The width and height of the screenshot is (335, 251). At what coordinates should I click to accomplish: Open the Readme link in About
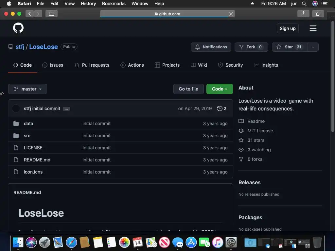[x=256, y=121]
